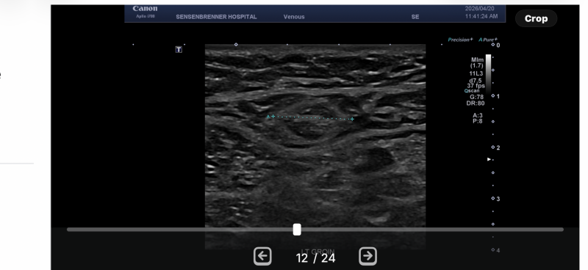
Task: Click the Venous preset label in header
Action: (x=294, y=17)
